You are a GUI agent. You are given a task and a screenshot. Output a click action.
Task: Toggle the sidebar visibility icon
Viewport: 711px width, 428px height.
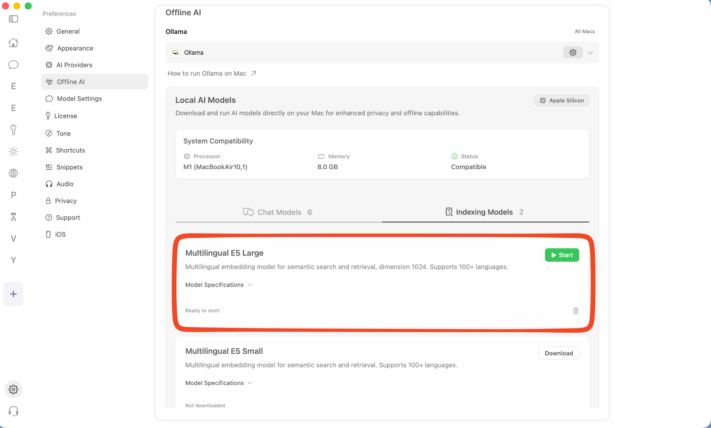(13, 19)
